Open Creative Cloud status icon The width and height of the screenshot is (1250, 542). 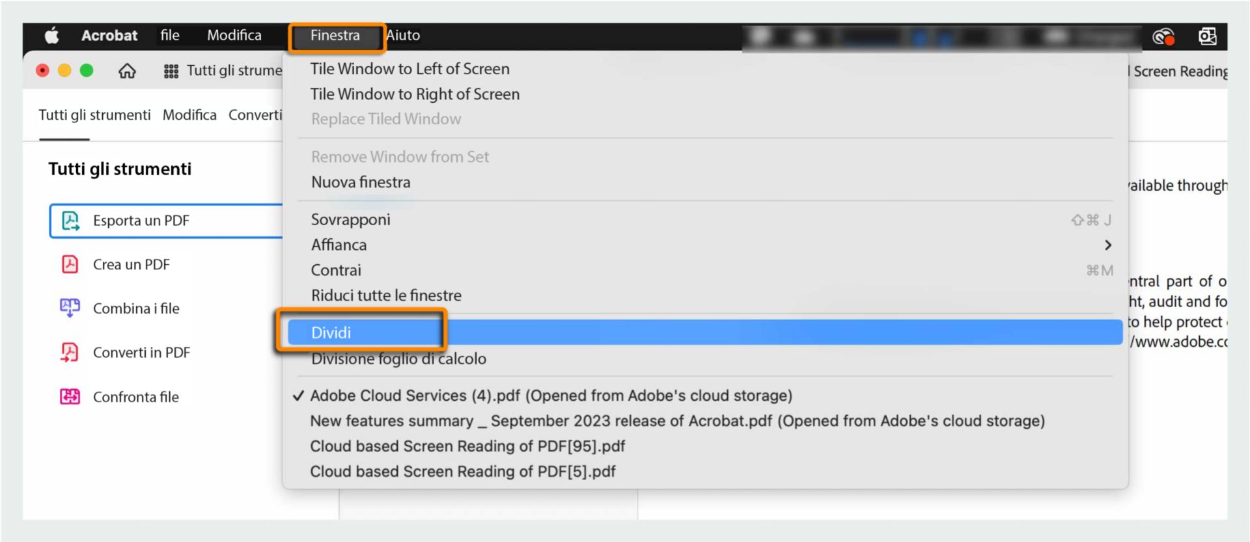tap(1164, 36)
